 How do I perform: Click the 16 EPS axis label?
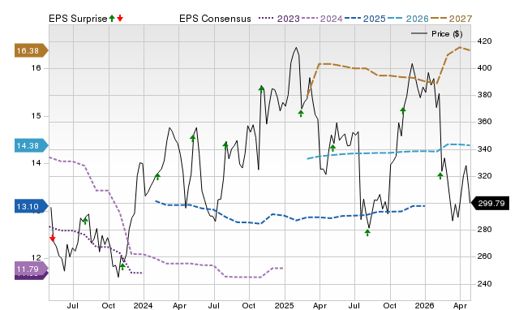pyautogui.click(x=36, y=68)
